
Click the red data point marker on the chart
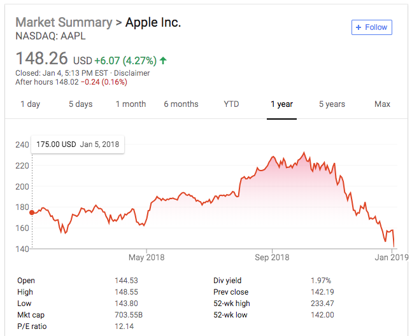(x=32, y=213)
